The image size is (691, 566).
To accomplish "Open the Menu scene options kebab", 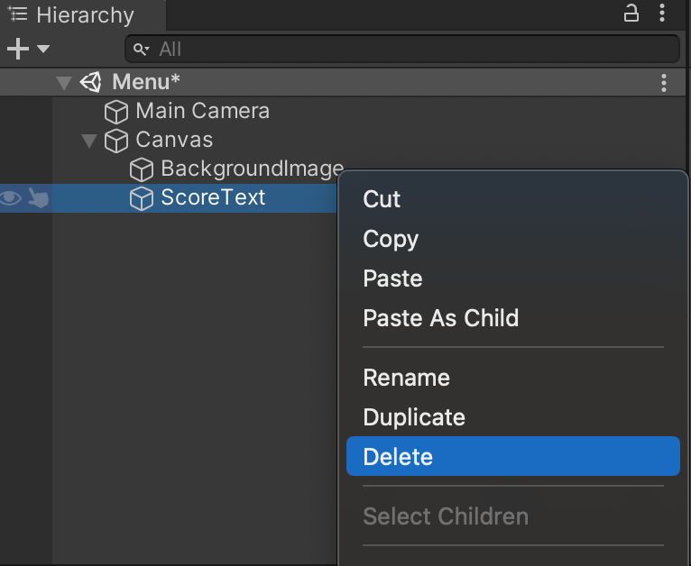I will click(664, 83).
